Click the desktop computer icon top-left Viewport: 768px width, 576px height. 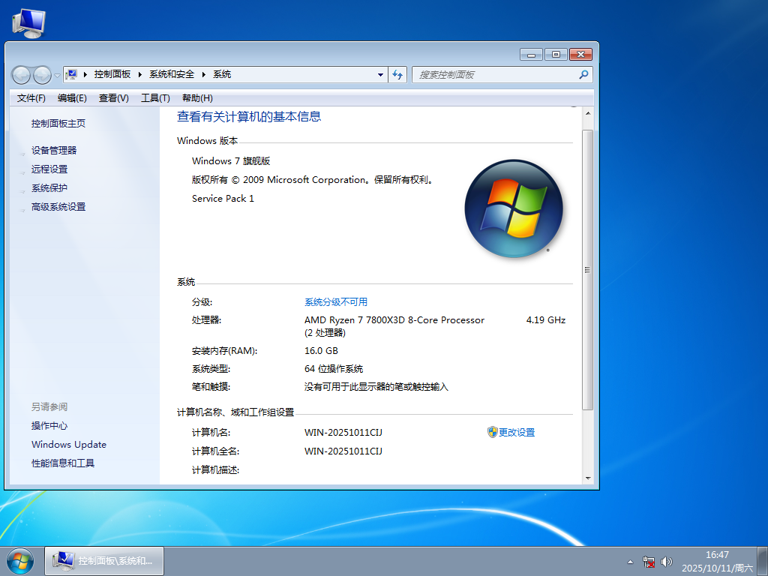27,21
